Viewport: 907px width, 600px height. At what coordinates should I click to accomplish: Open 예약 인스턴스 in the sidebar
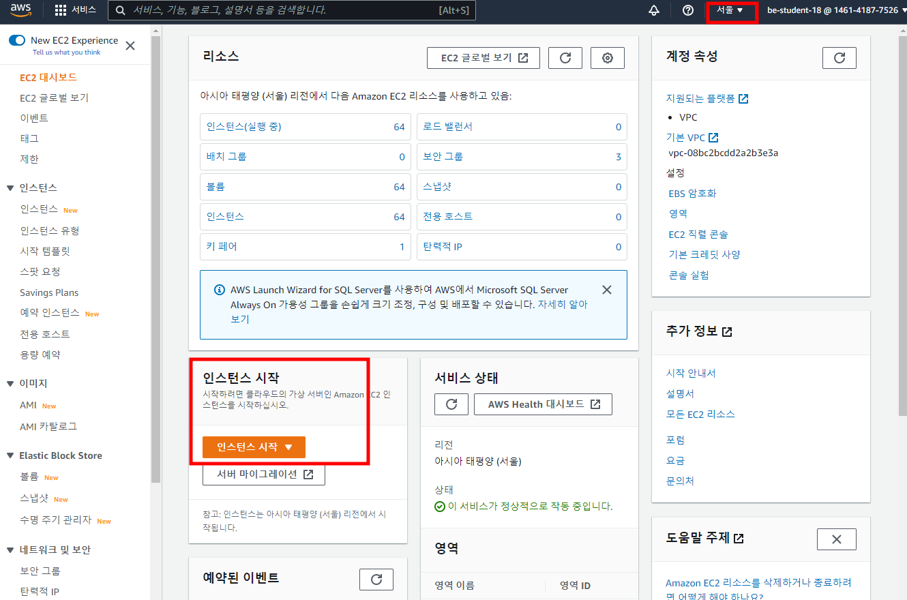50,313
